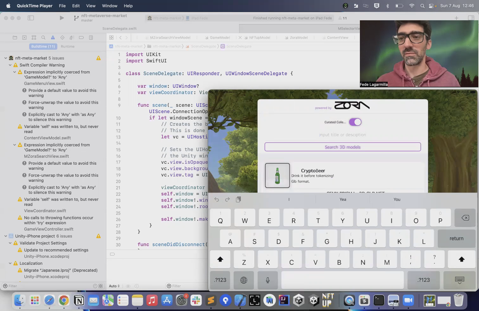Toggle the Curated Collection switch
Screen dimensions: 479x311
pos(355,122)
